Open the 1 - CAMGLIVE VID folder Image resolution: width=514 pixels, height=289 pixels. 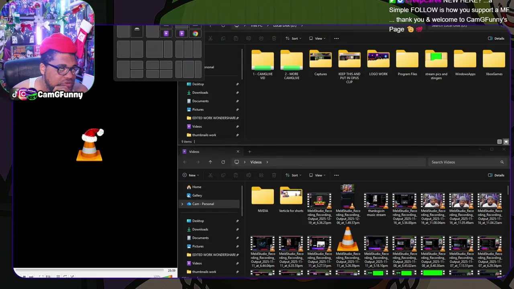tap(263, 65)
